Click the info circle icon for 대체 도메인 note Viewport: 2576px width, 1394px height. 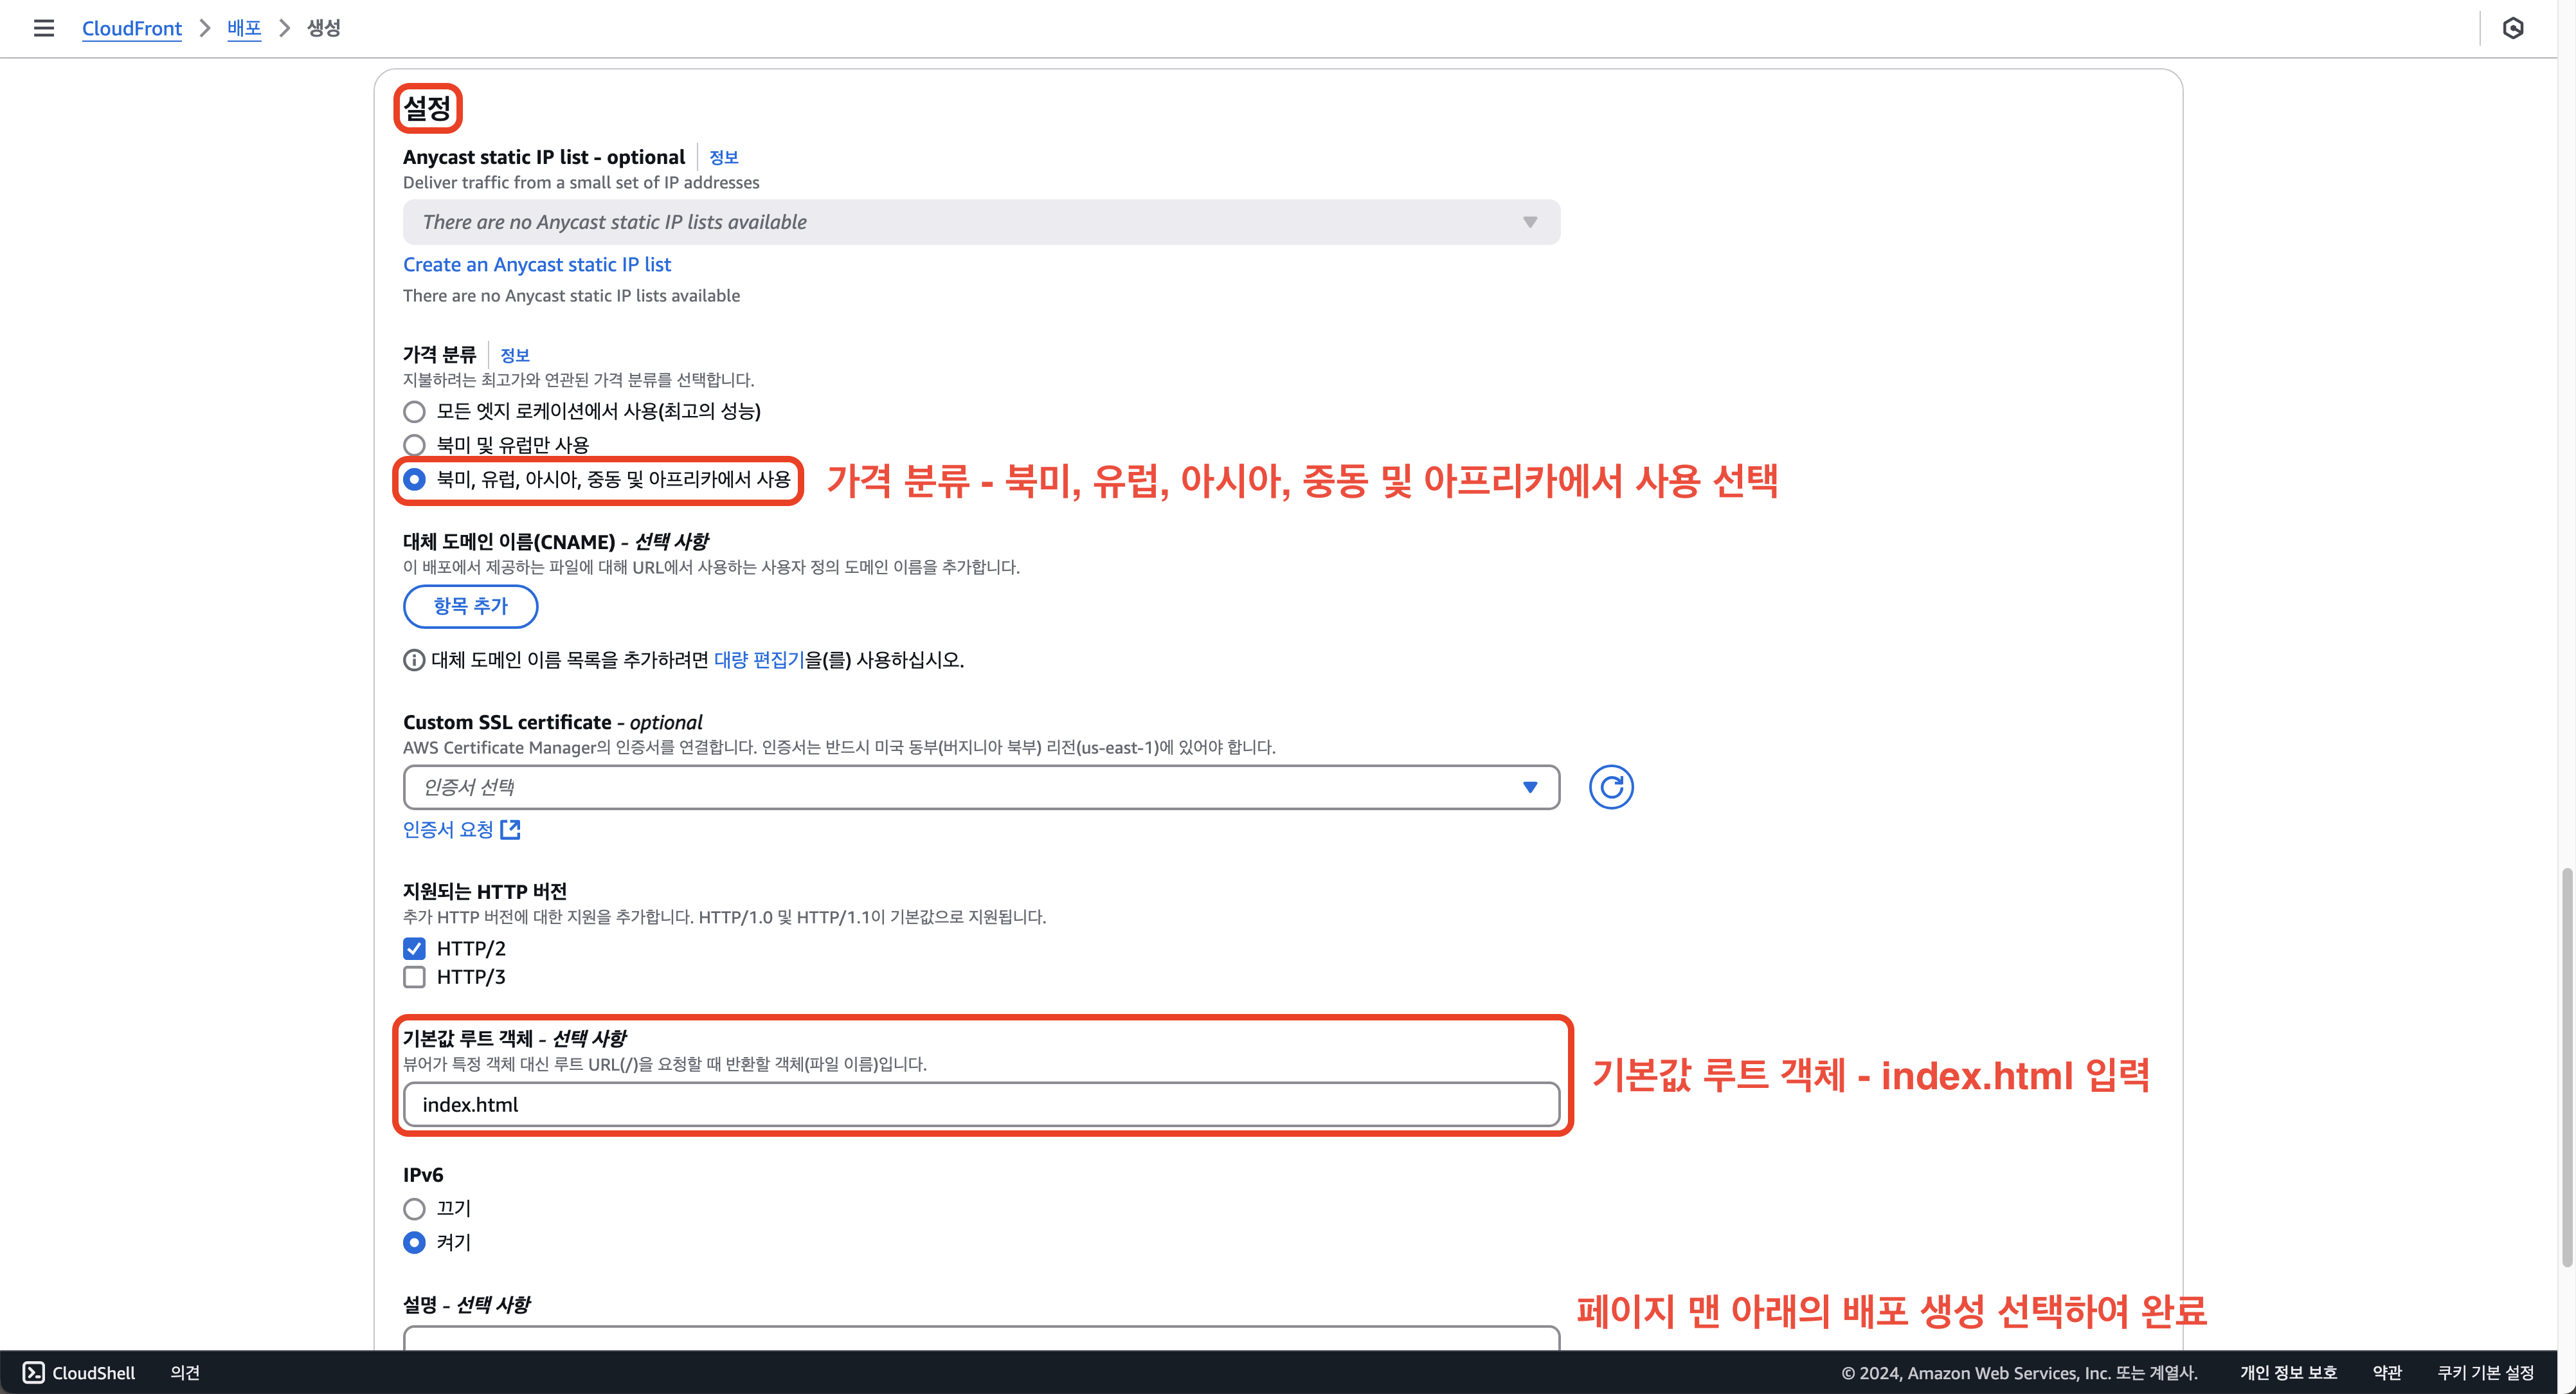414,660
